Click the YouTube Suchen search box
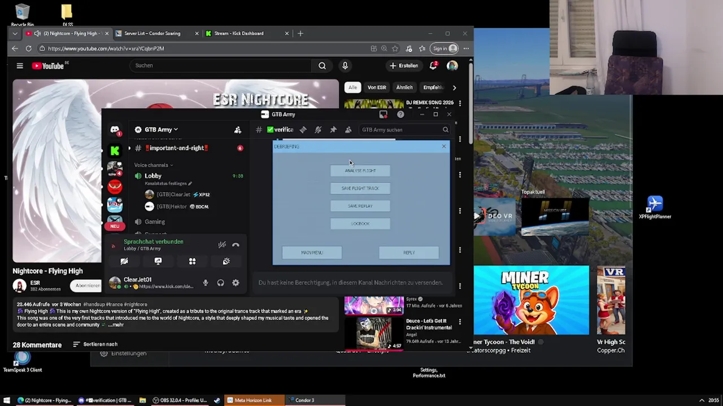723x406 pixels. [x=220, y=65]
